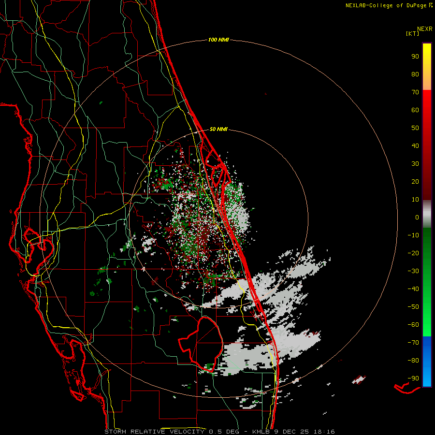Click the 0 value on the velocity scale
The image size is (435, 435).
pos(417,217)
